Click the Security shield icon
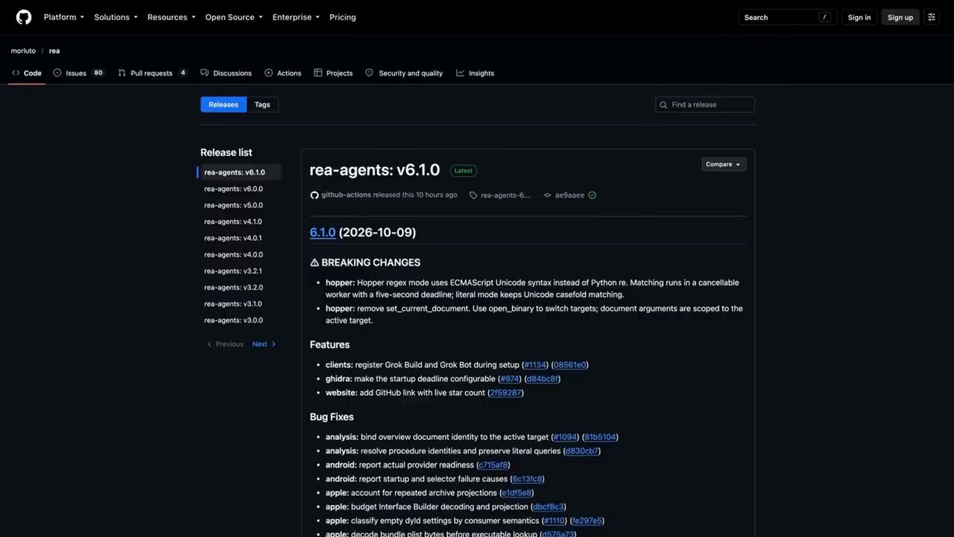The height and width of the screenshot is (537, 954). click(x=370, y=73)
